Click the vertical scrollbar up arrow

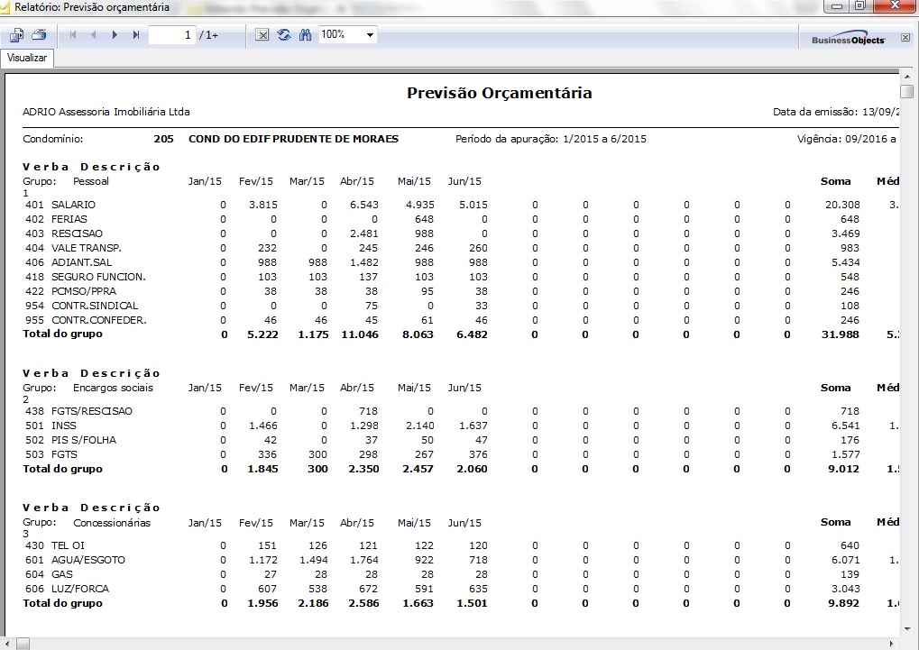(x=906, y=78)
